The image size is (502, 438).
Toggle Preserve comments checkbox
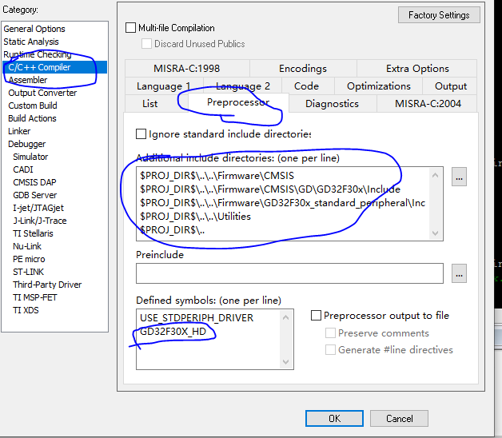[x=330, y=333]
